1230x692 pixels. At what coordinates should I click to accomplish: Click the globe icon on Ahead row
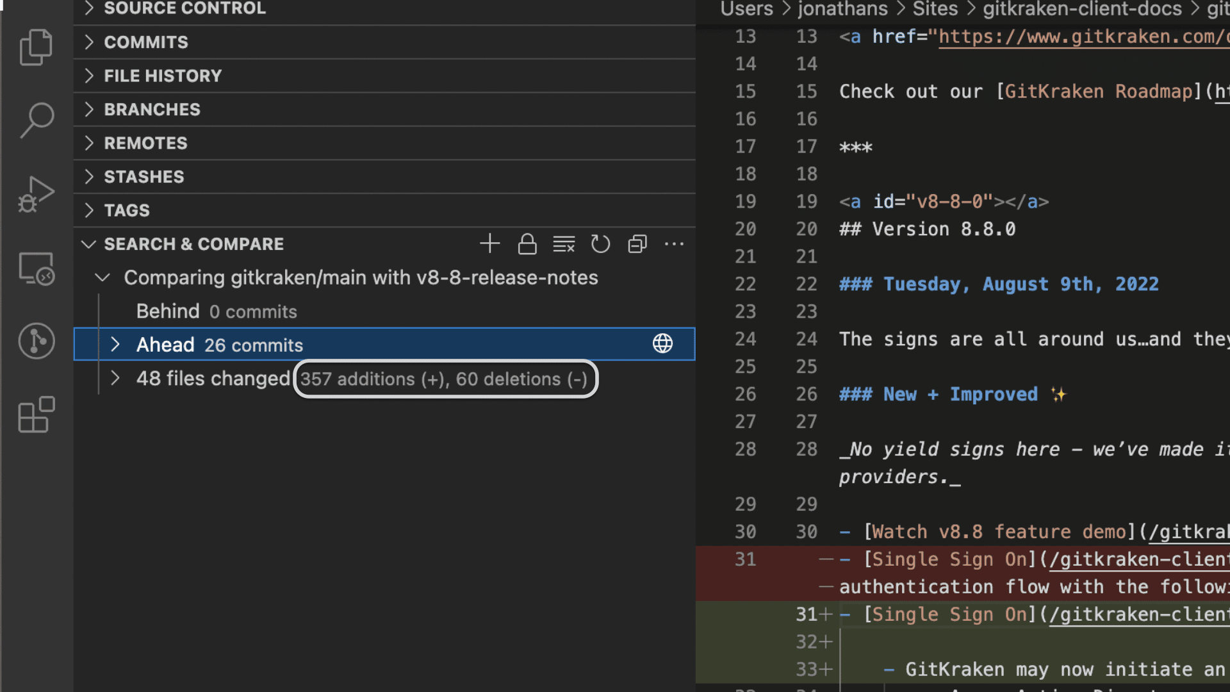point(662,344)
